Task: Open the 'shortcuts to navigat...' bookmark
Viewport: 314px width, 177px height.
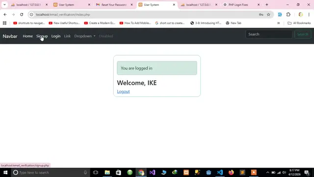Action: point(29,23)
